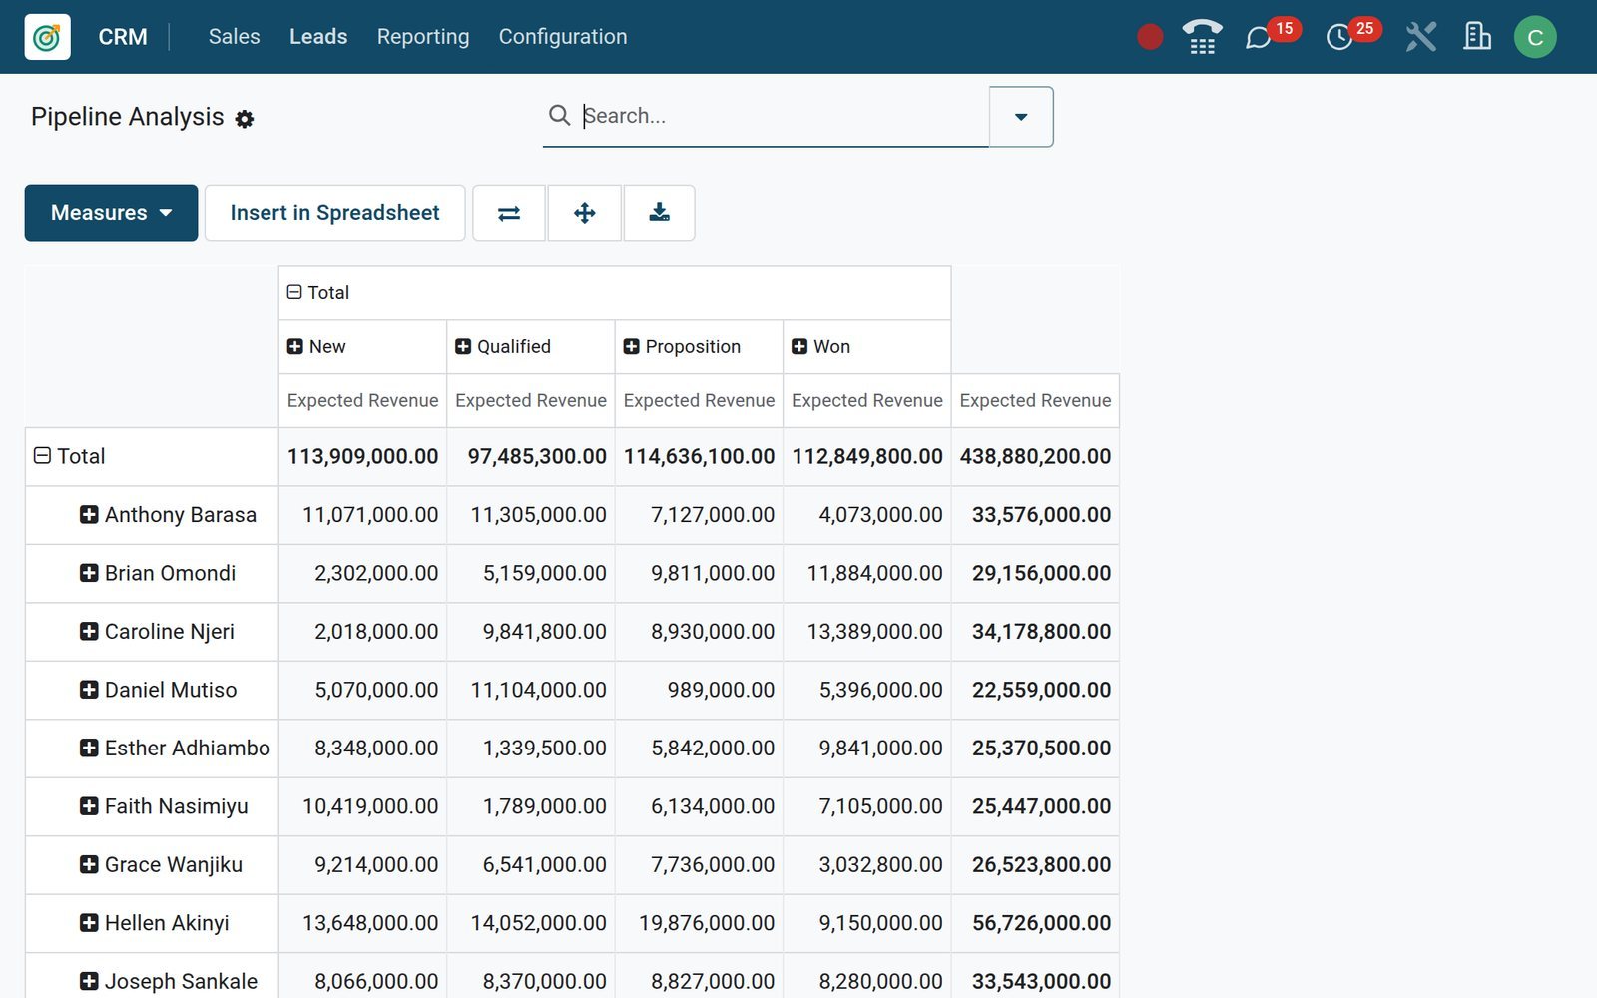
Task: Open the activities clock icon showing 25
Action: (1338, 38)
